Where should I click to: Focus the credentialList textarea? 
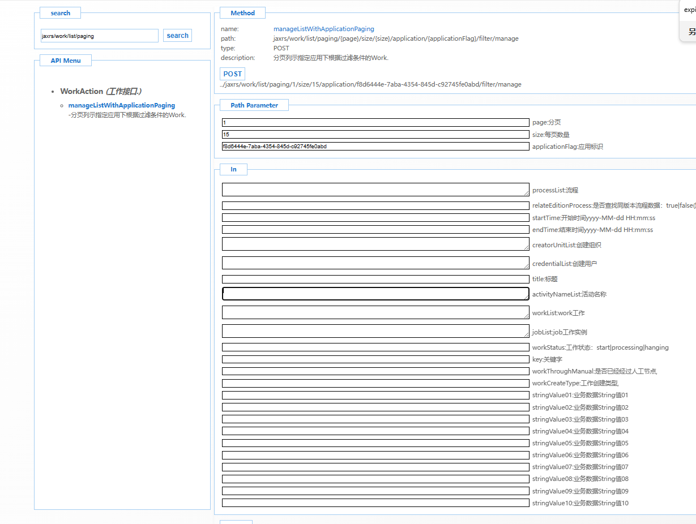coord(375,263)
